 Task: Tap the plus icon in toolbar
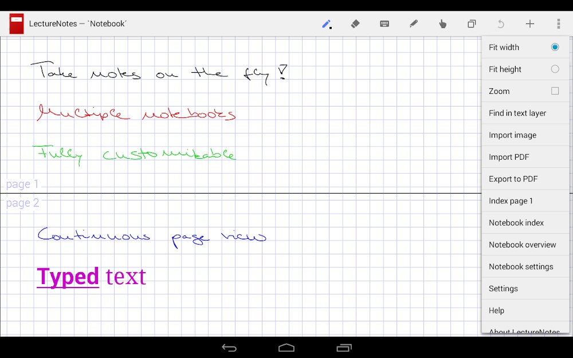pyautogui.click(x=529, y=24)
